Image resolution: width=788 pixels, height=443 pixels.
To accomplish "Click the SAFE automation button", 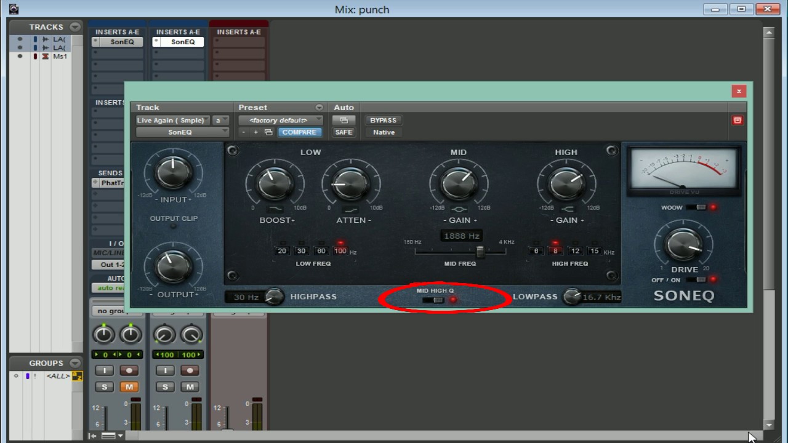I will click(x=344, y=132).
